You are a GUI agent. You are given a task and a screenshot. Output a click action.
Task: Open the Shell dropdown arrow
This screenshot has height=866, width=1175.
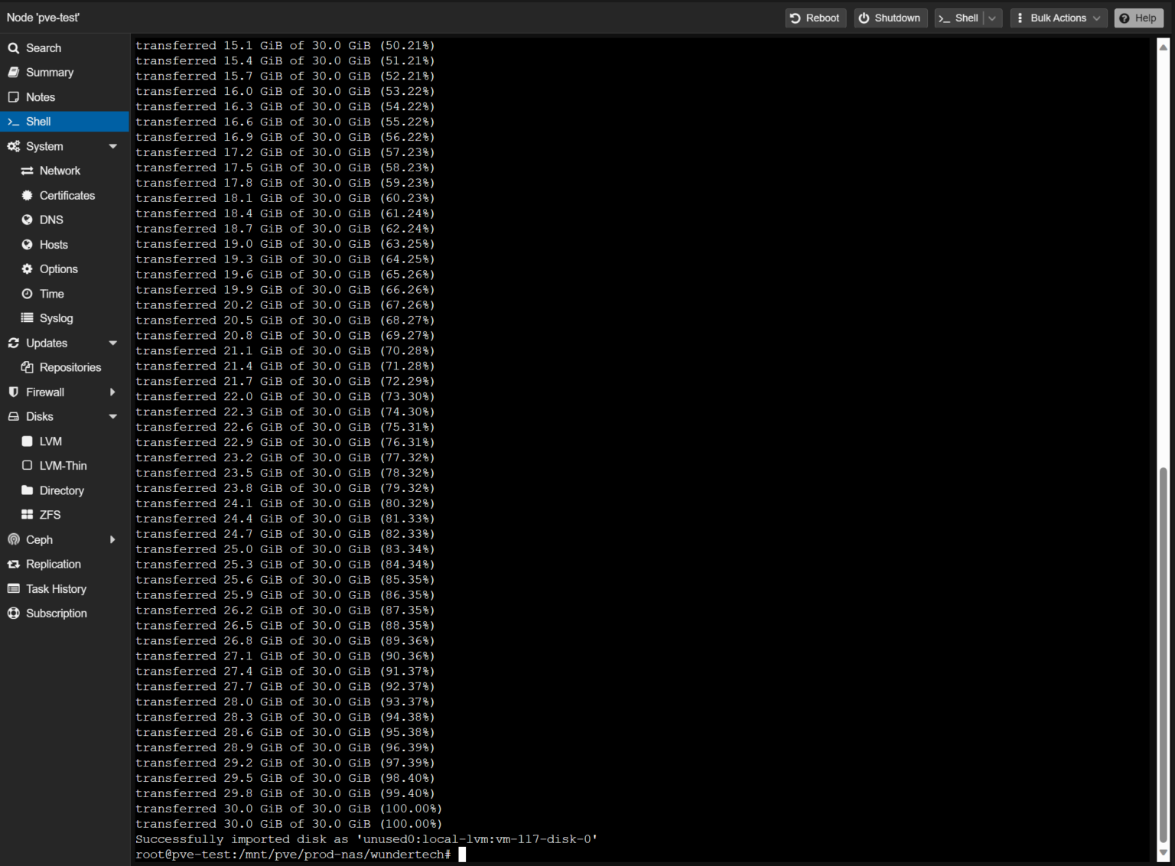(x=993, y=18)
